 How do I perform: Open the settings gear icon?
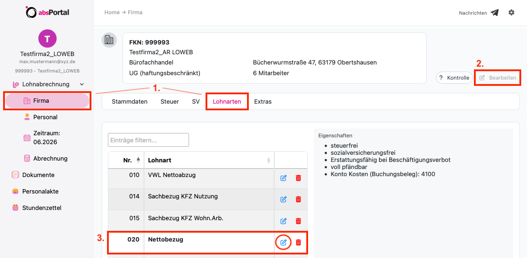click(511, 12)
